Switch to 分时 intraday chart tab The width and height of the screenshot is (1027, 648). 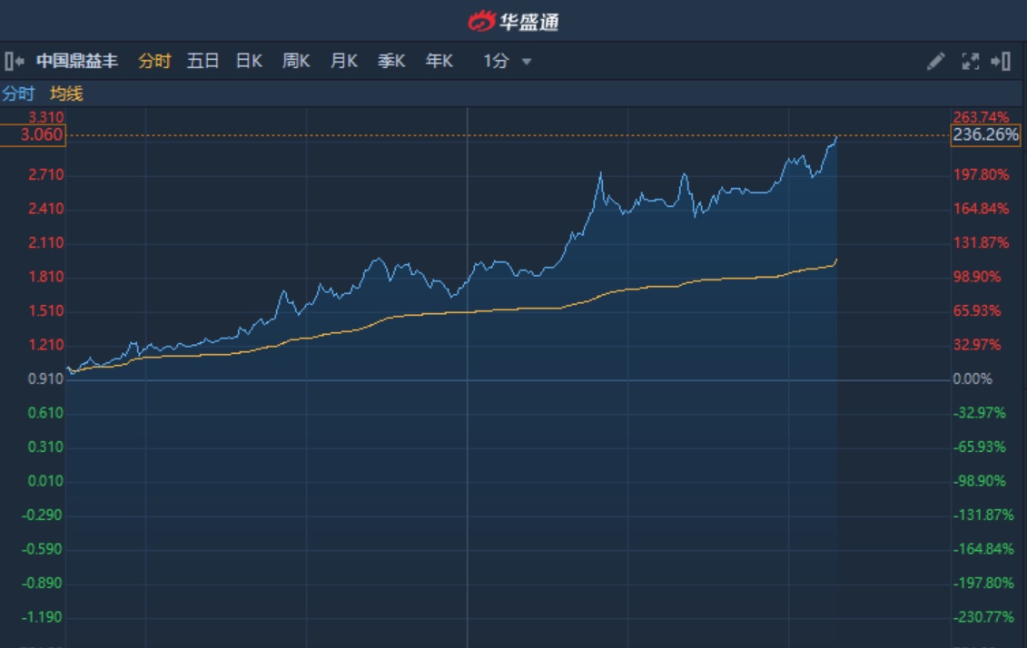point(154,62)
